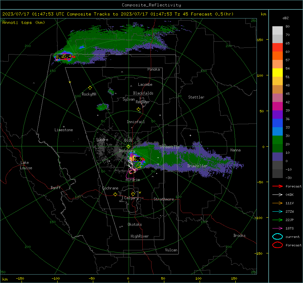Click the Sylvan label
Screen dimensions: 303x283
[129, 99]
